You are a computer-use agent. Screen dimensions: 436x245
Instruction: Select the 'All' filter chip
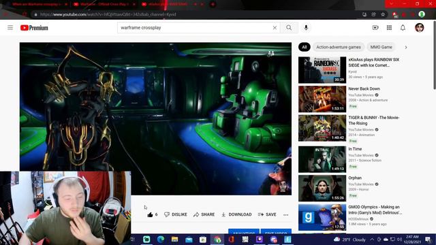(x=305, y=47)
